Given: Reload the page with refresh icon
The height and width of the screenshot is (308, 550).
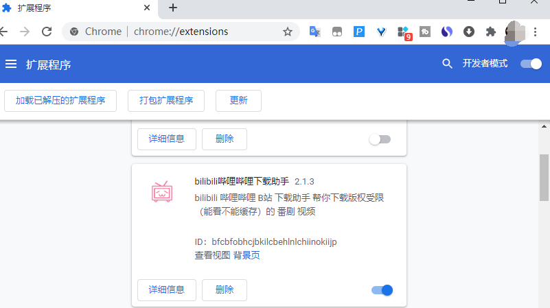Looking at the screenshot, I should tap(47, 32).
